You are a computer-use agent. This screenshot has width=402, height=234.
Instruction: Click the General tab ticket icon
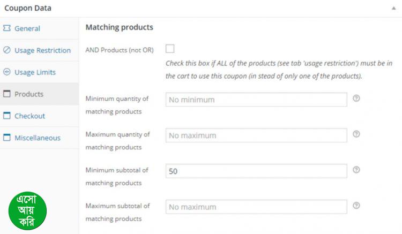(7, 28)
